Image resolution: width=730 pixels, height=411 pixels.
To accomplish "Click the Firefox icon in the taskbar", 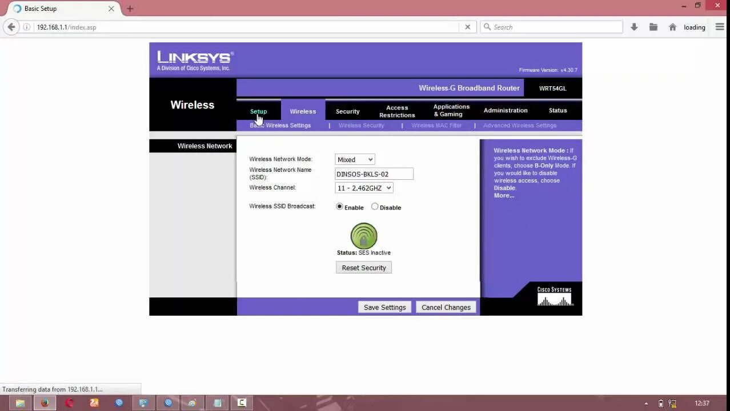I will point(45,403).
